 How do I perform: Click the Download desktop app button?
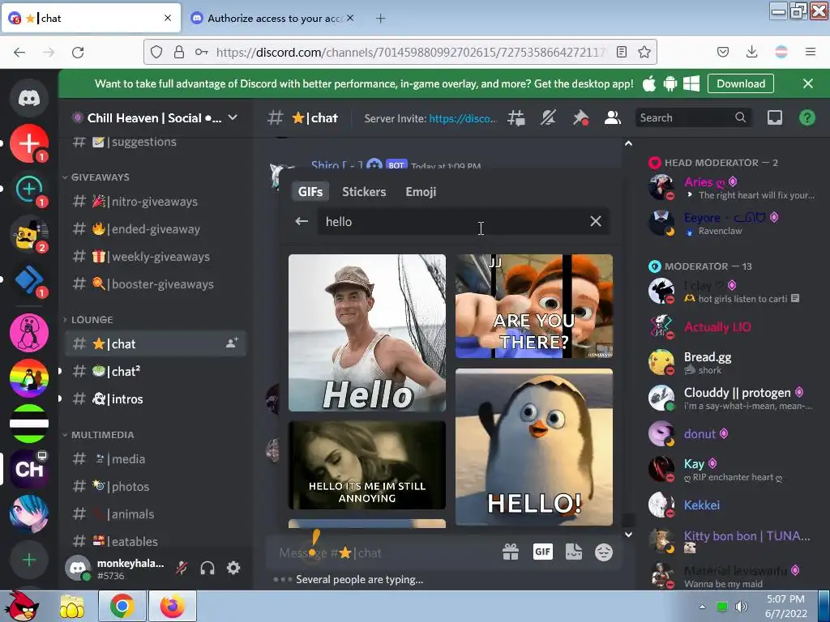click(741, 83)
